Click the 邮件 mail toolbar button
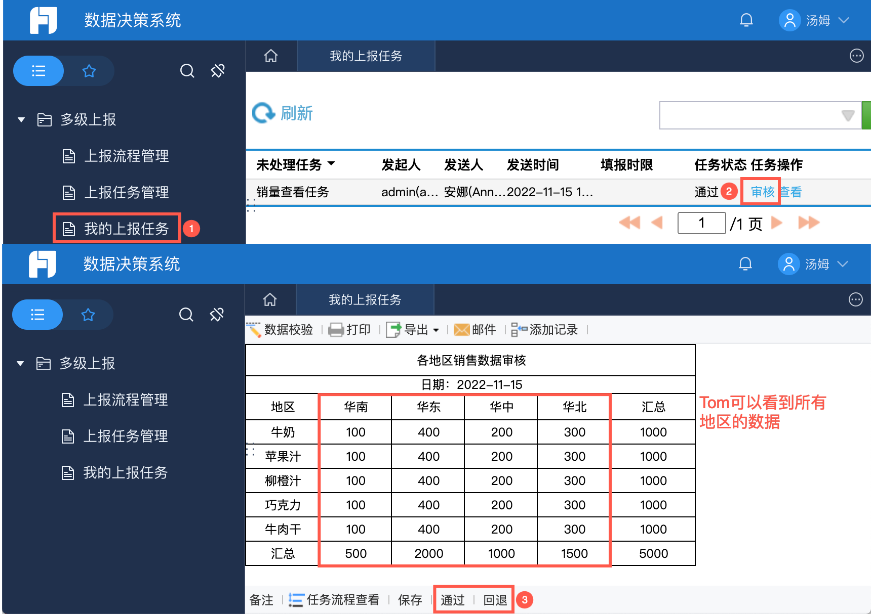 pos(474,330)
